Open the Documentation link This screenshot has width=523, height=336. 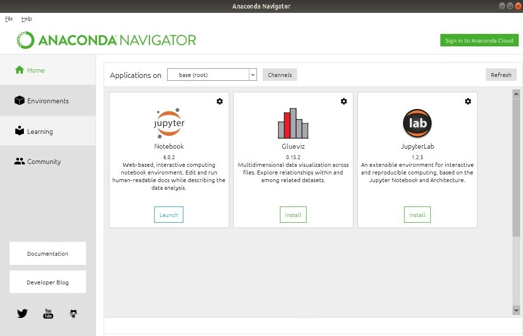48,254
